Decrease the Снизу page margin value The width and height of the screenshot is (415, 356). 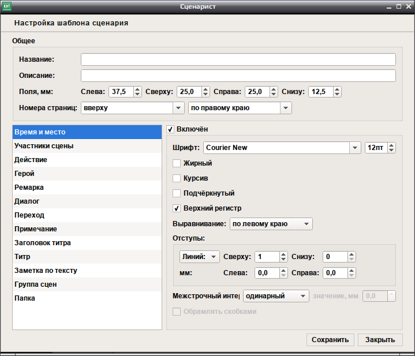click(337, 95)
